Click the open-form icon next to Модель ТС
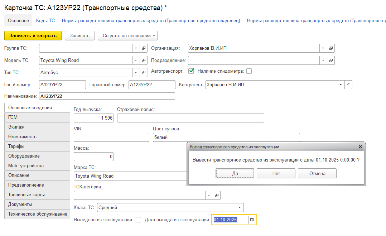386x236 pixels. (144, 60)
